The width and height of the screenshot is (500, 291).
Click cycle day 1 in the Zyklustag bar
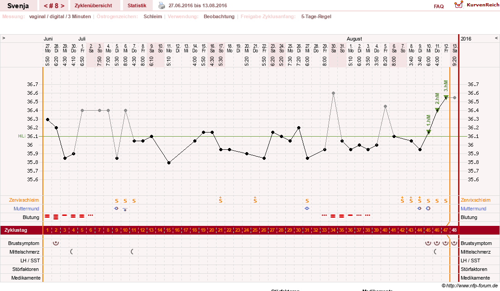click(x=47, y=230)
